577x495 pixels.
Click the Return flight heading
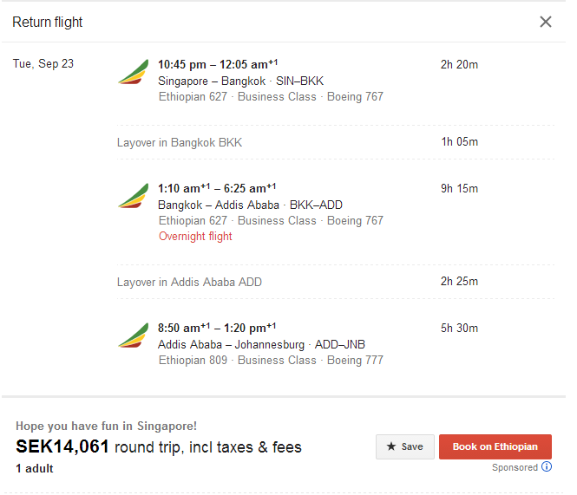click(48, 22)
